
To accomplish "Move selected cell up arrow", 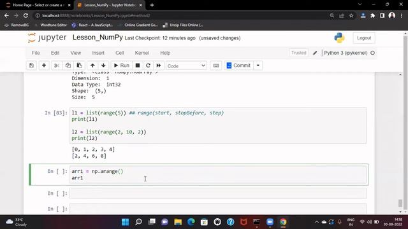I will 92,66.
